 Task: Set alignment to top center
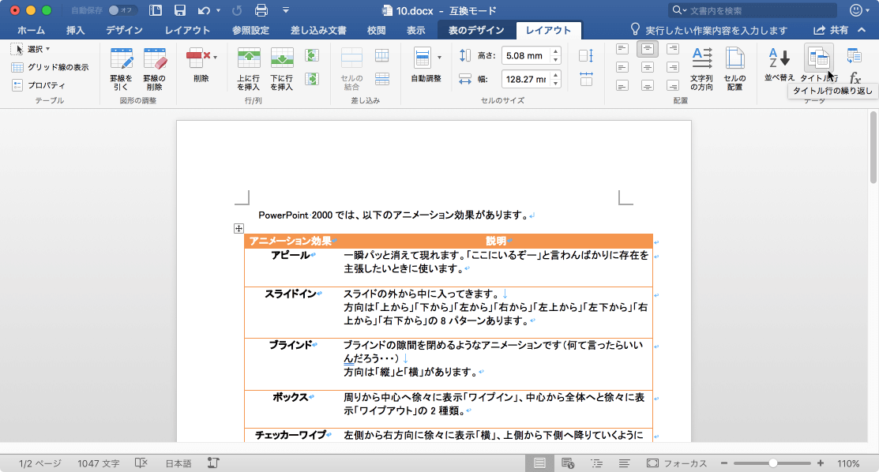pos(648,49)
